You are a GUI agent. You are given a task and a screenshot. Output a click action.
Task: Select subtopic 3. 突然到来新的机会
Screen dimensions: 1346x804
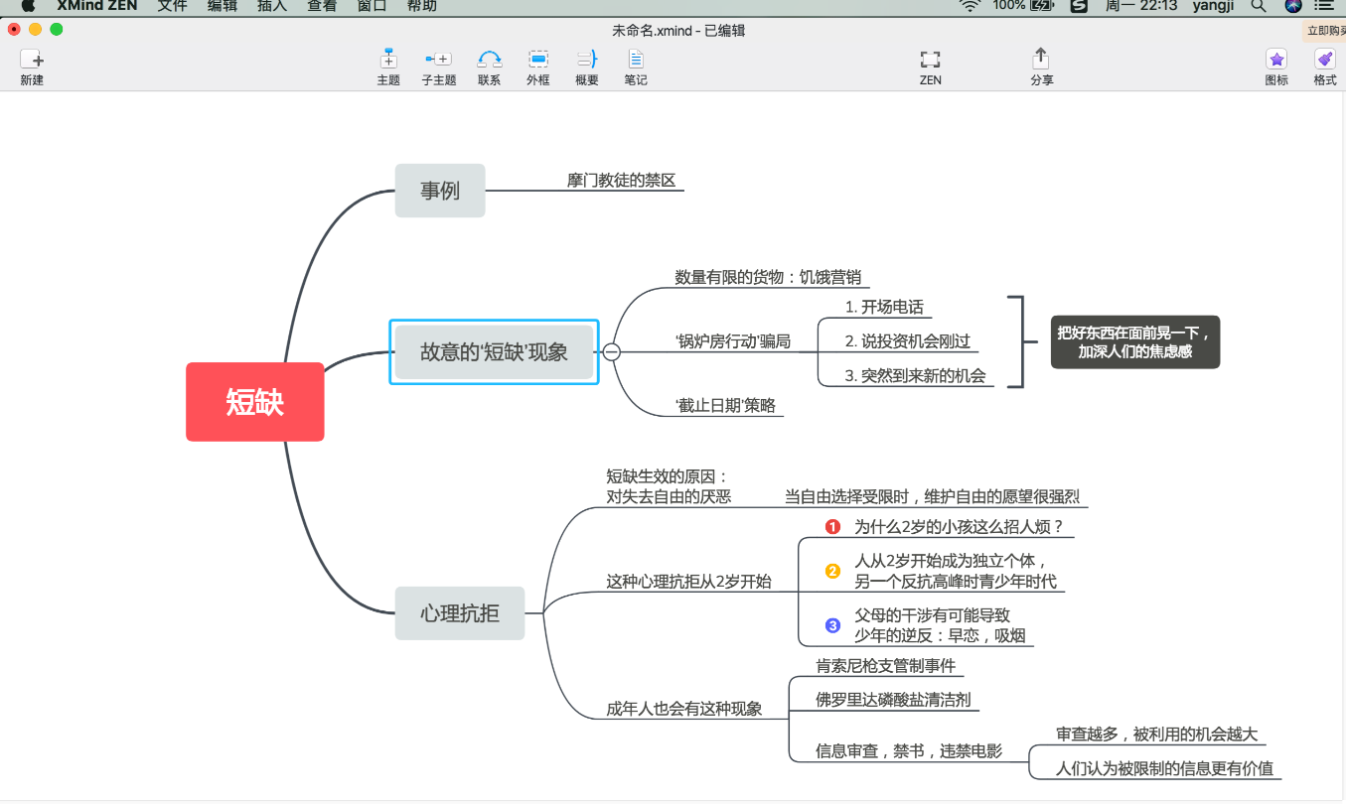point(915,375)
